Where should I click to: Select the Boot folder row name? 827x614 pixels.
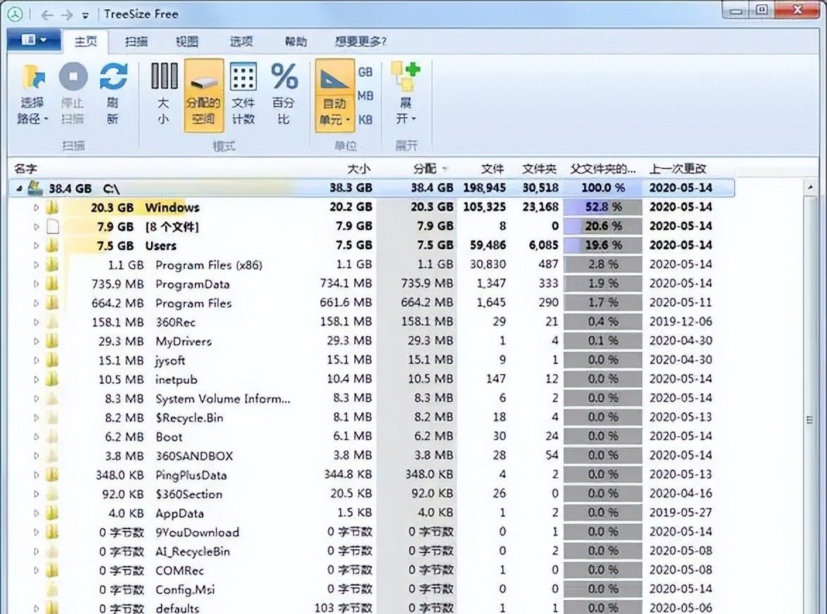(169, 437)
